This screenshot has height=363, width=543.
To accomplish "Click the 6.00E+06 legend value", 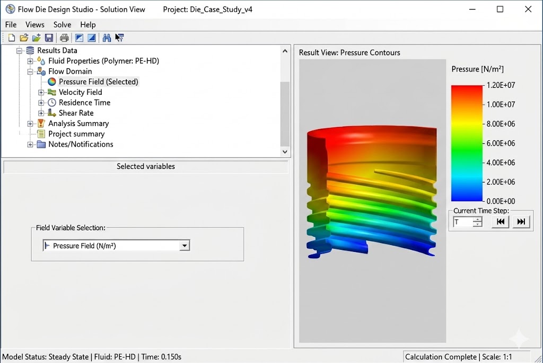I will point(501,143).
